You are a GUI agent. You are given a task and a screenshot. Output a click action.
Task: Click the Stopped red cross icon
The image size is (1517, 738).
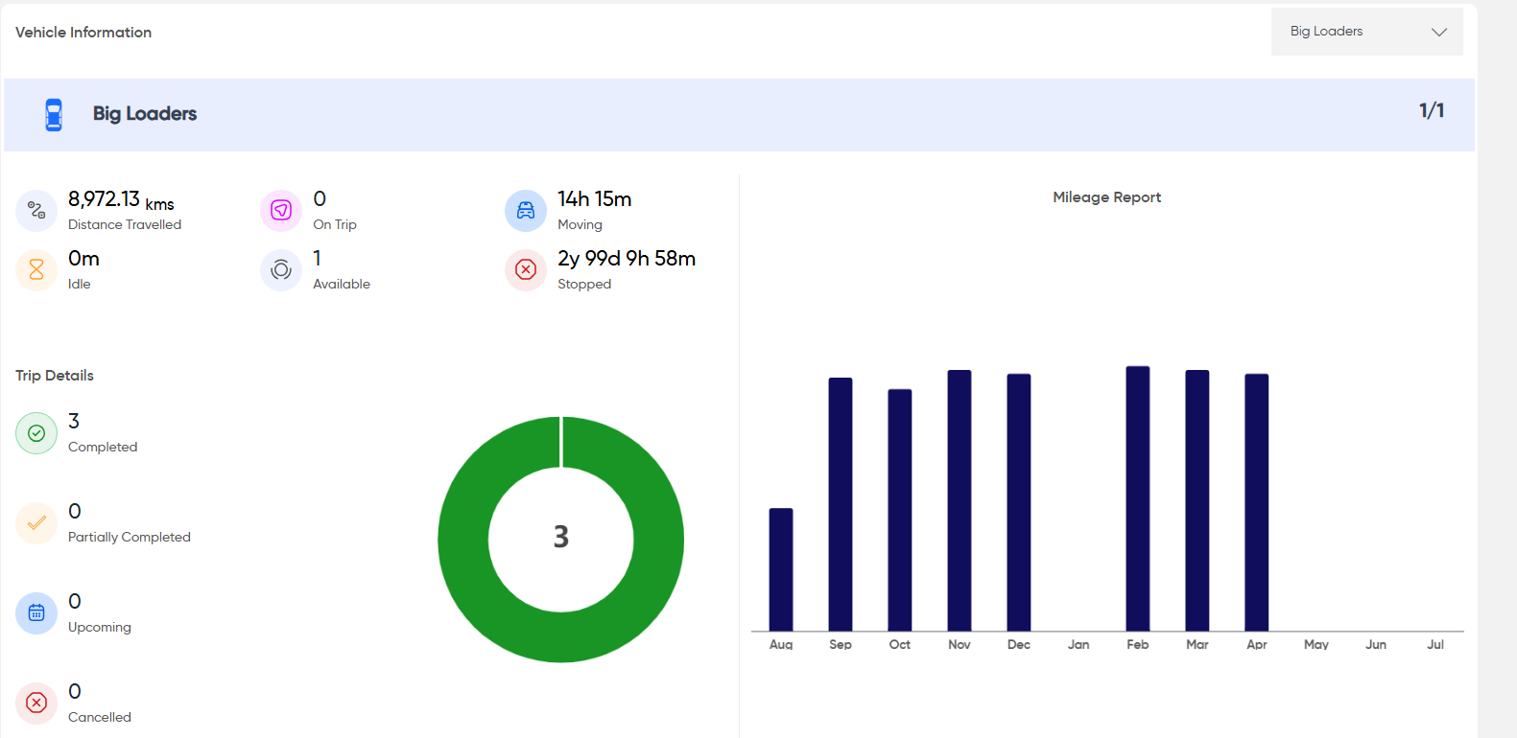click(x=526, y=269)
